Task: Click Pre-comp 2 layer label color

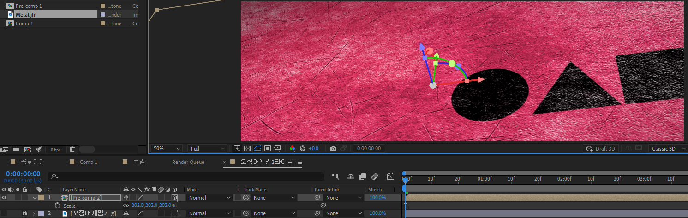Action: pos(41,198)
